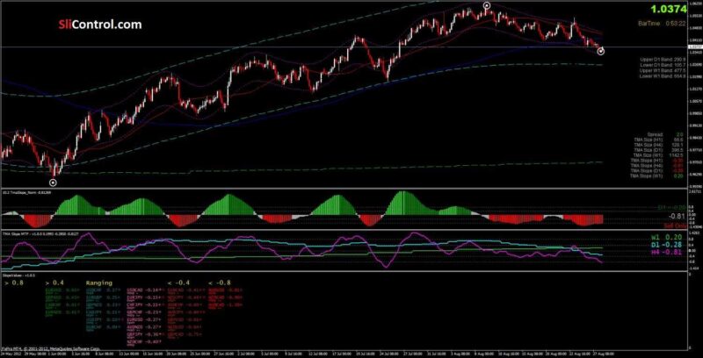Click the circled swing-low marker near 1 Jun
Viewport: 703px width, 358px height.
pyautogui.click(x=53, y=183)
